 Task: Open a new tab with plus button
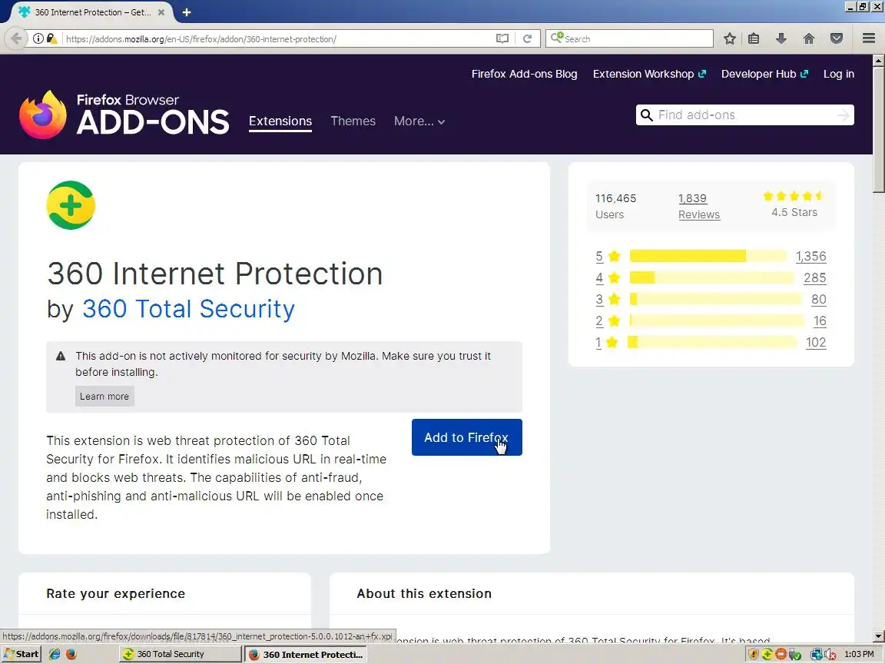pyautogui.click(x=186, y=12)
